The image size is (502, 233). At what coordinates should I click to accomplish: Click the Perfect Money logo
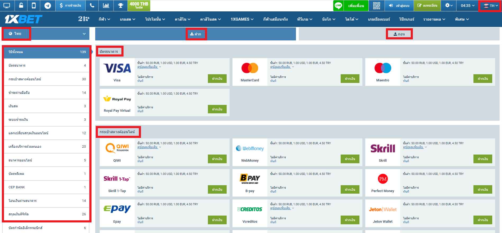point(383,179)
